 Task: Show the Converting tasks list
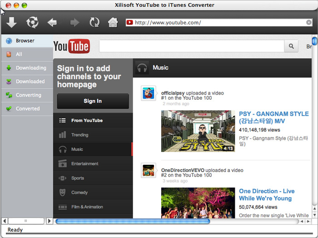(x=28, y=95)
